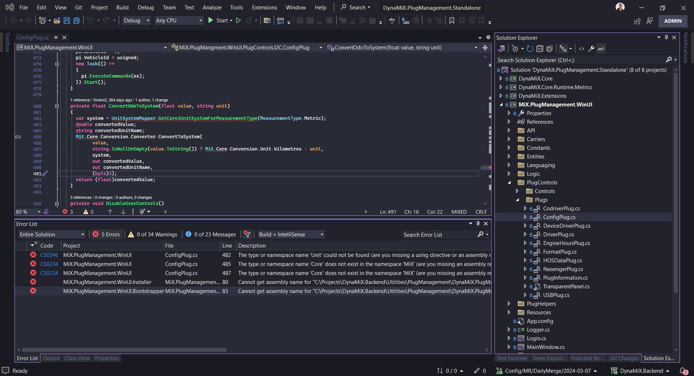
Task: Toggle the 5 Errors filter
Action: click(106, 235)
